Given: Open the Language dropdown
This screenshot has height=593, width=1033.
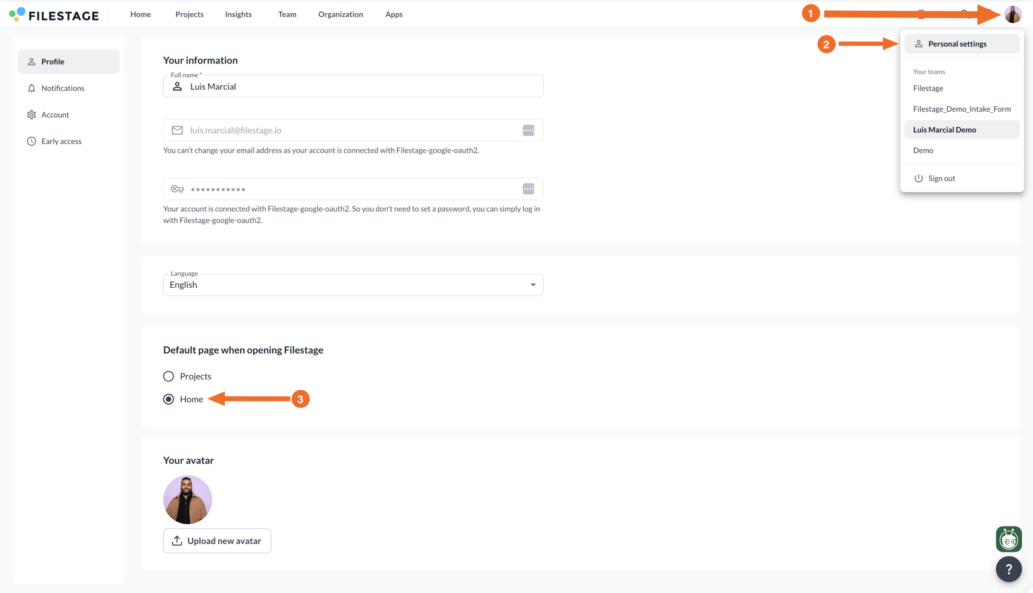Looking at the screenshot, I should (353, 285).
